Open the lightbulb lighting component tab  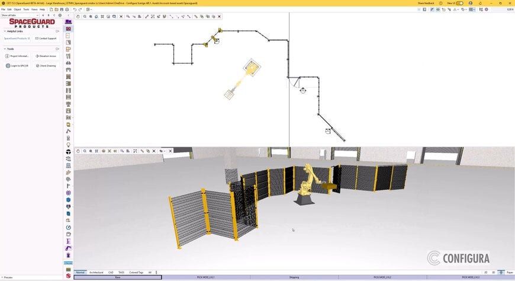pyautogui.click(x=68, y=145)
